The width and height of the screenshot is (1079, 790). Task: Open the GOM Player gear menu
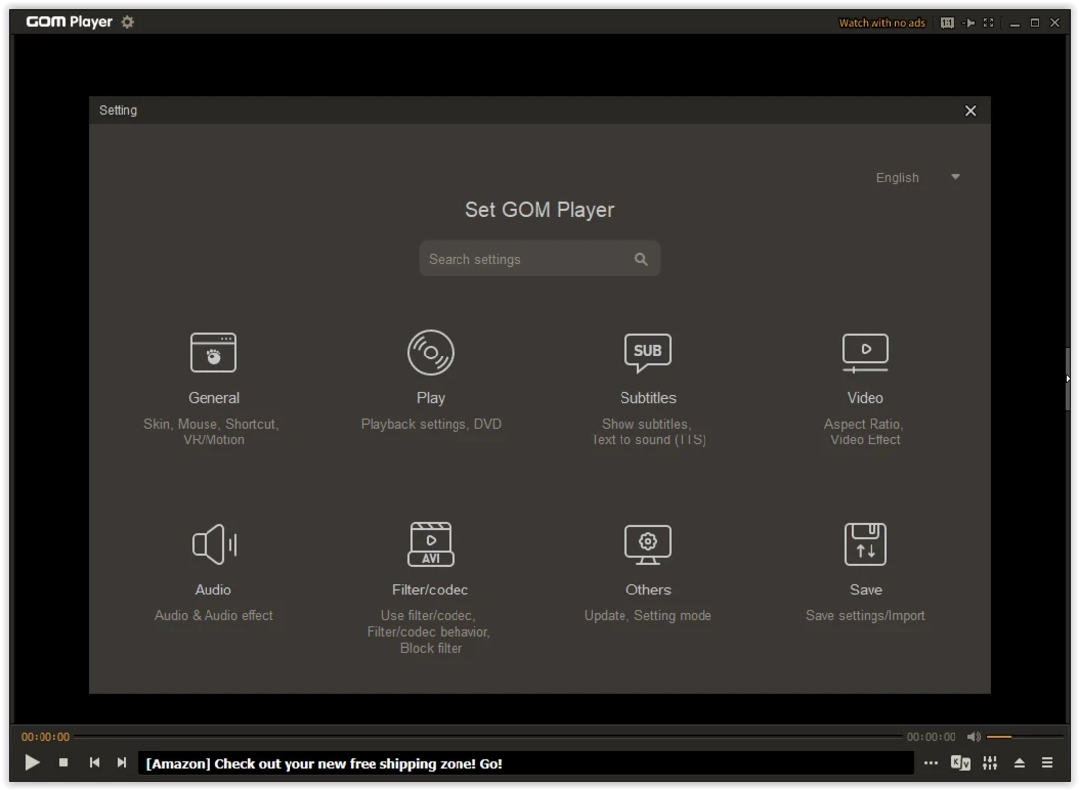coord(127,22)
